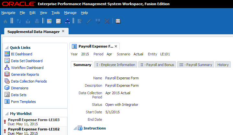Viewport: 233px width, 135px height.
Task: Close the Supplemental Data Manager tab
Action: click(x=63, y=31)
